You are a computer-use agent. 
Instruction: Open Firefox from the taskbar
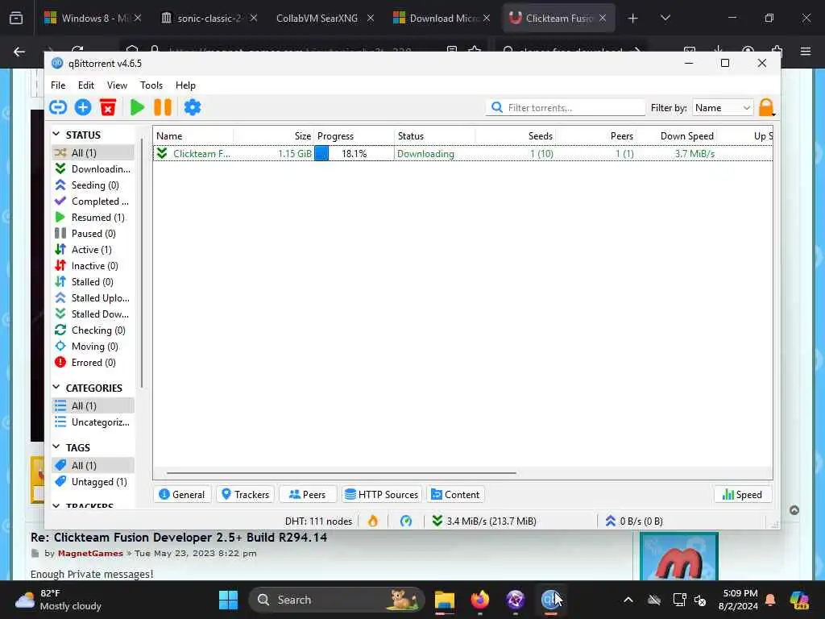coord(480,600)
